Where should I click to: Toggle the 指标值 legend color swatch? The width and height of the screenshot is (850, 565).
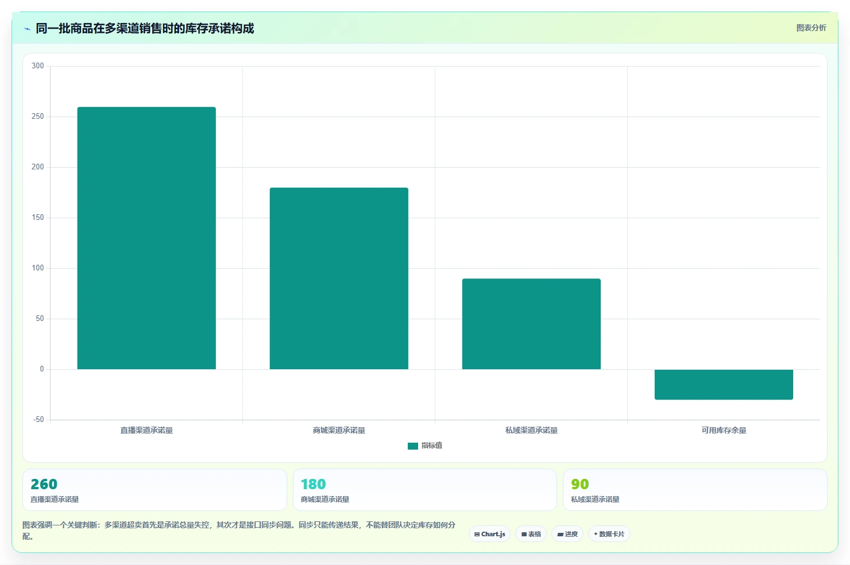coord(413,446)
